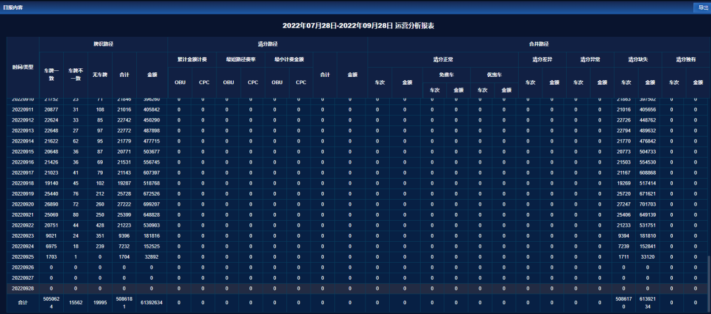Image resolution: width=711 pixels, height=314 pixels.
Task: Click the 清分路径 group header
Action: point(267,44)
